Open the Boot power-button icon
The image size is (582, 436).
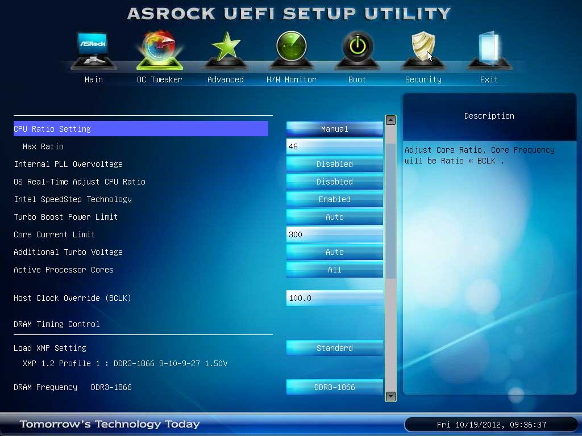point(357,50)
